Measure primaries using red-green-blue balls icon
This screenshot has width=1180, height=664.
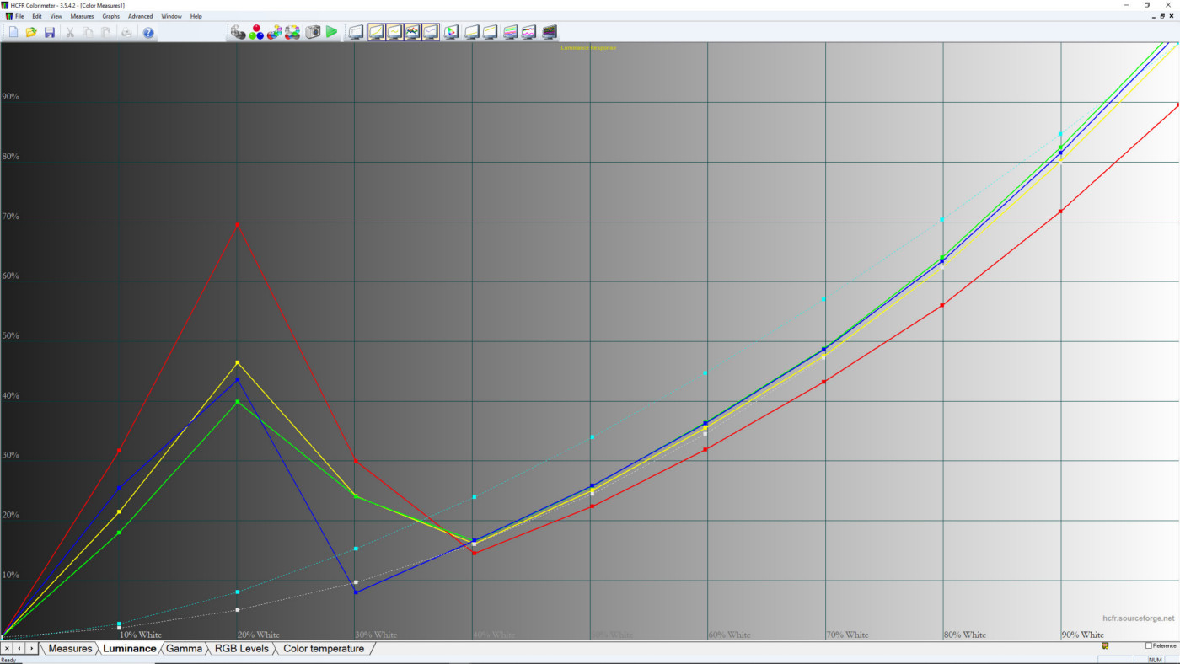tap(256, 32)
